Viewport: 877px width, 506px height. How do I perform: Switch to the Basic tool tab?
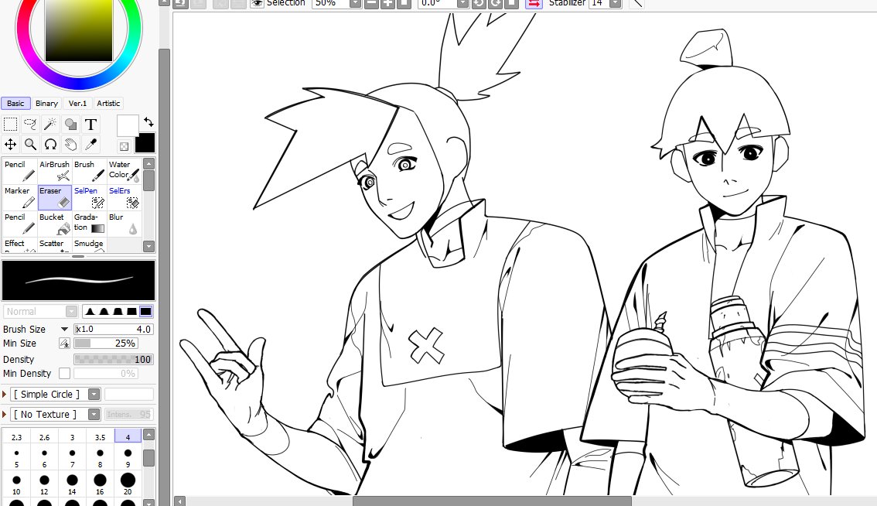coord(15,103)
